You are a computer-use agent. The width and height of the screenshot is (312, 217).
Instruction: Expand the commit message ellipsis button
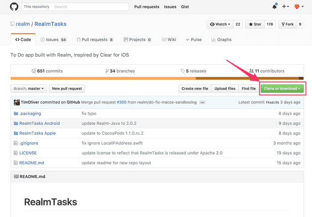click(202, 102)
